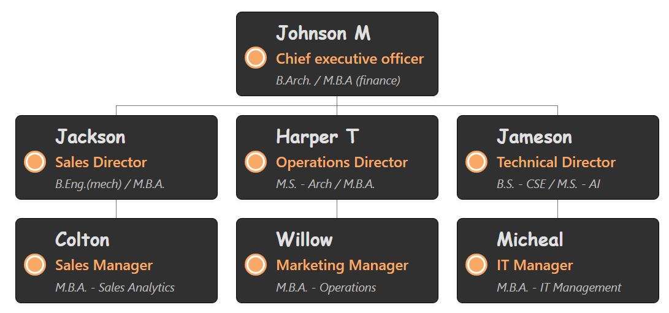Screen dimensions: 669x313
Task: Select the Jameson name heading
Action: click(534, 137)
